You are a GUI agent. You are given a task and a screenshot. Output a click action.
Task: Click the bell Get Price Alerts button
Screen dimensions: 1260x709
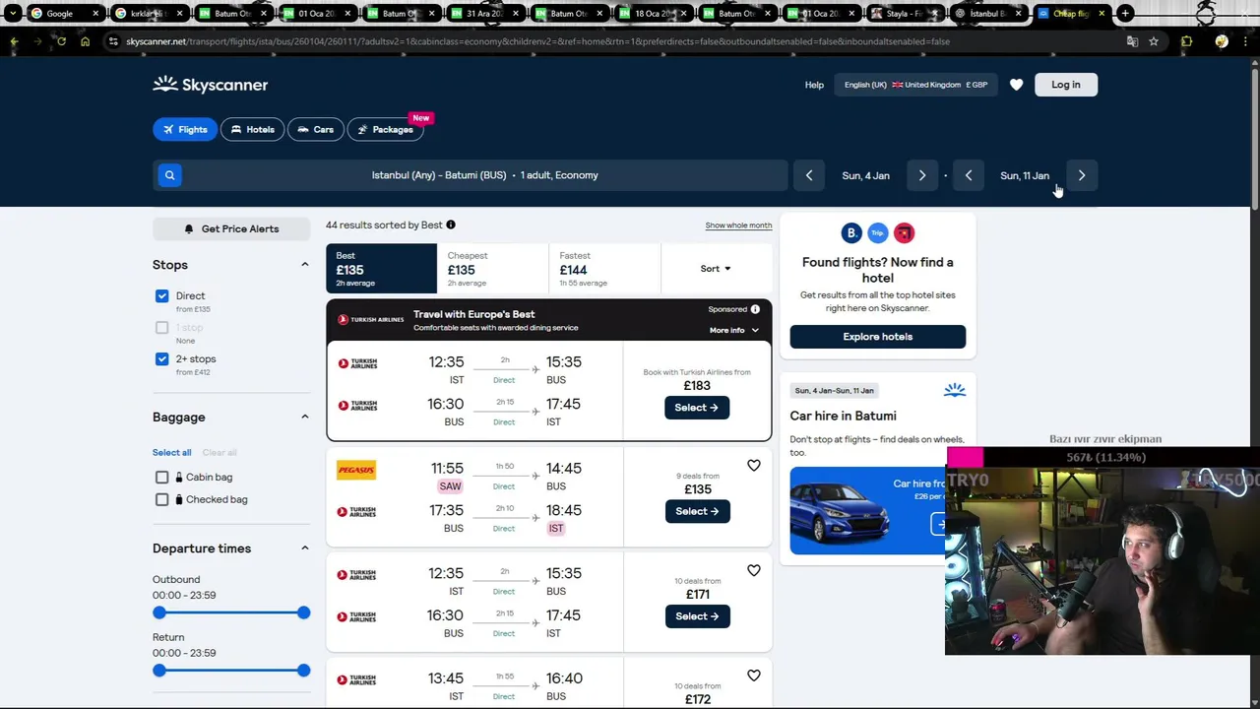[x=231, y=228]
